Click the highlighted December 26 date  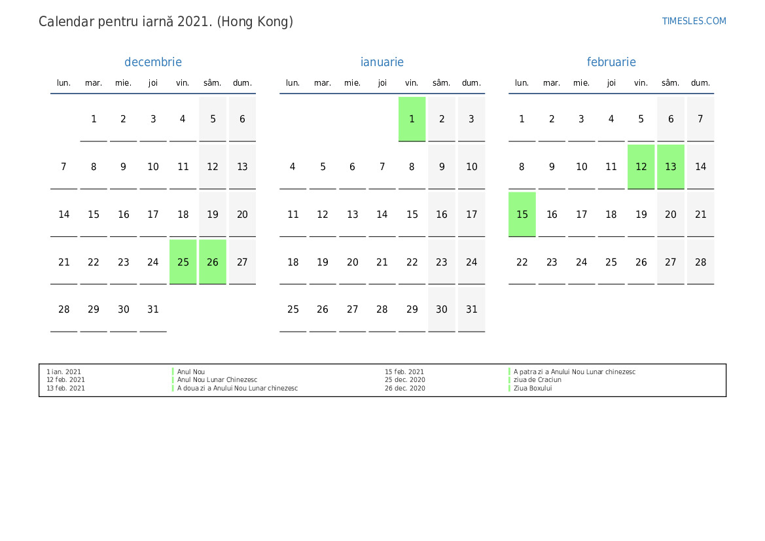[x=213, y=262]
